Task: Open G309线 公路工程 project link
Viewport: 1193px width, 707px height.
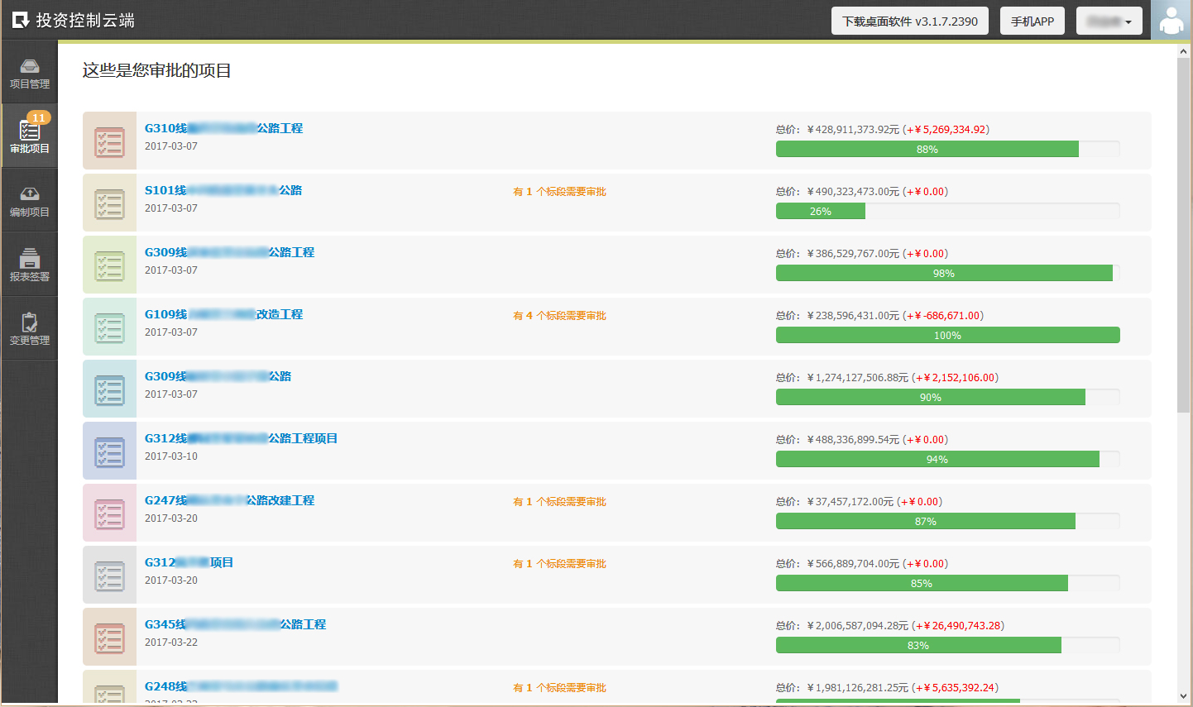Action: tap(229, 252)
